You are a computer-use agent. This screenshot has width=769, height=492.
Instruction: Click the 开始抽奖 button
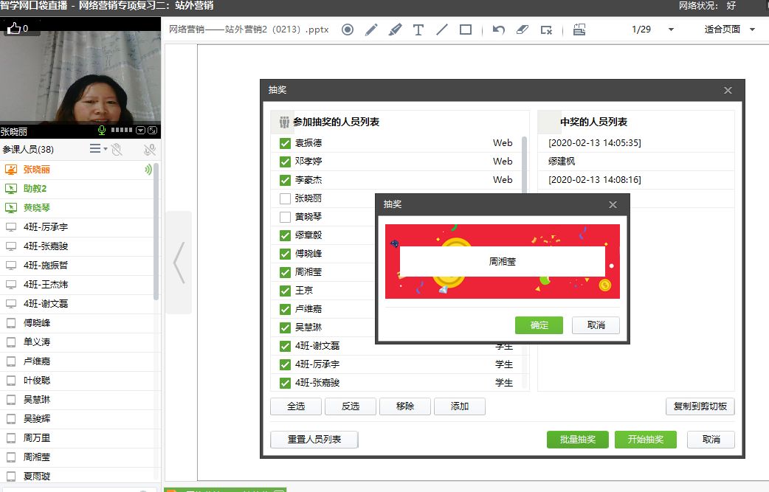coord(646,440)
